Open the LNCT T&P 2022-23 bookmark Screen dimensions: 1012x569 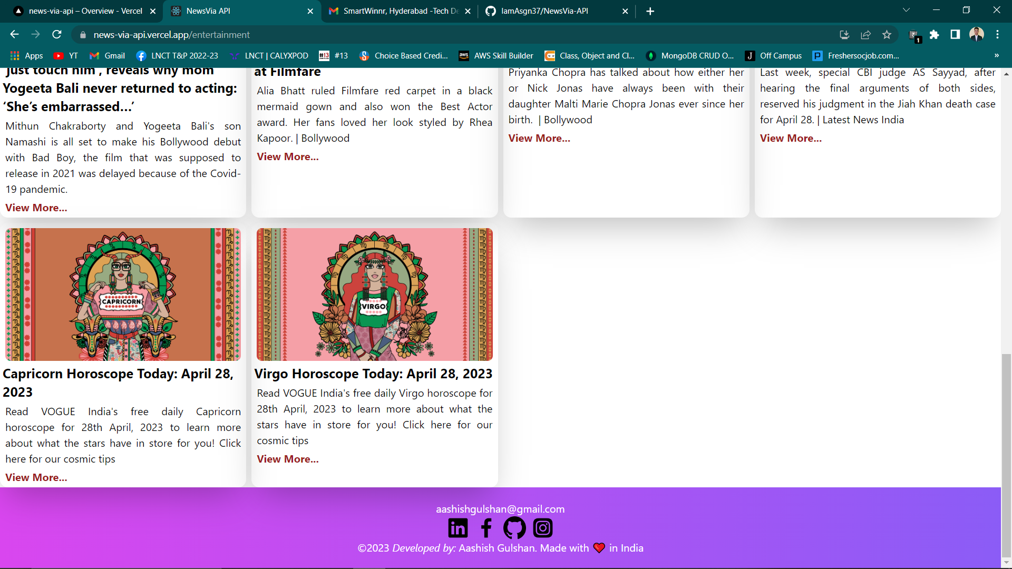click(177, 56)
